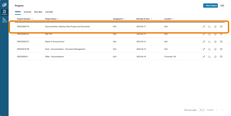Open takeoff for project DW20260617A
Viewport: 231px width, 116px height.
[x=209, y=27]
